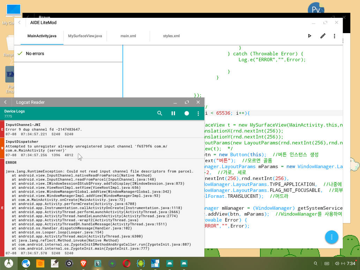Open the first teal Android app in taskbar
360x270 pixels.
[170, 263]
